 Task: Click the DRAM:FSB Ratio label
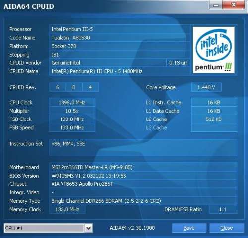point(183,209)
